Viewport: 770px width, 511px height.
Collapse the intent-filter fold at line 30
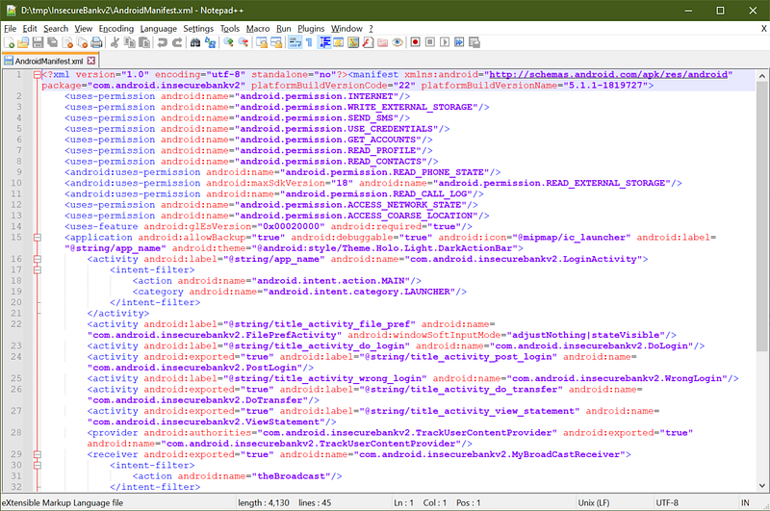tap(38, 466)
